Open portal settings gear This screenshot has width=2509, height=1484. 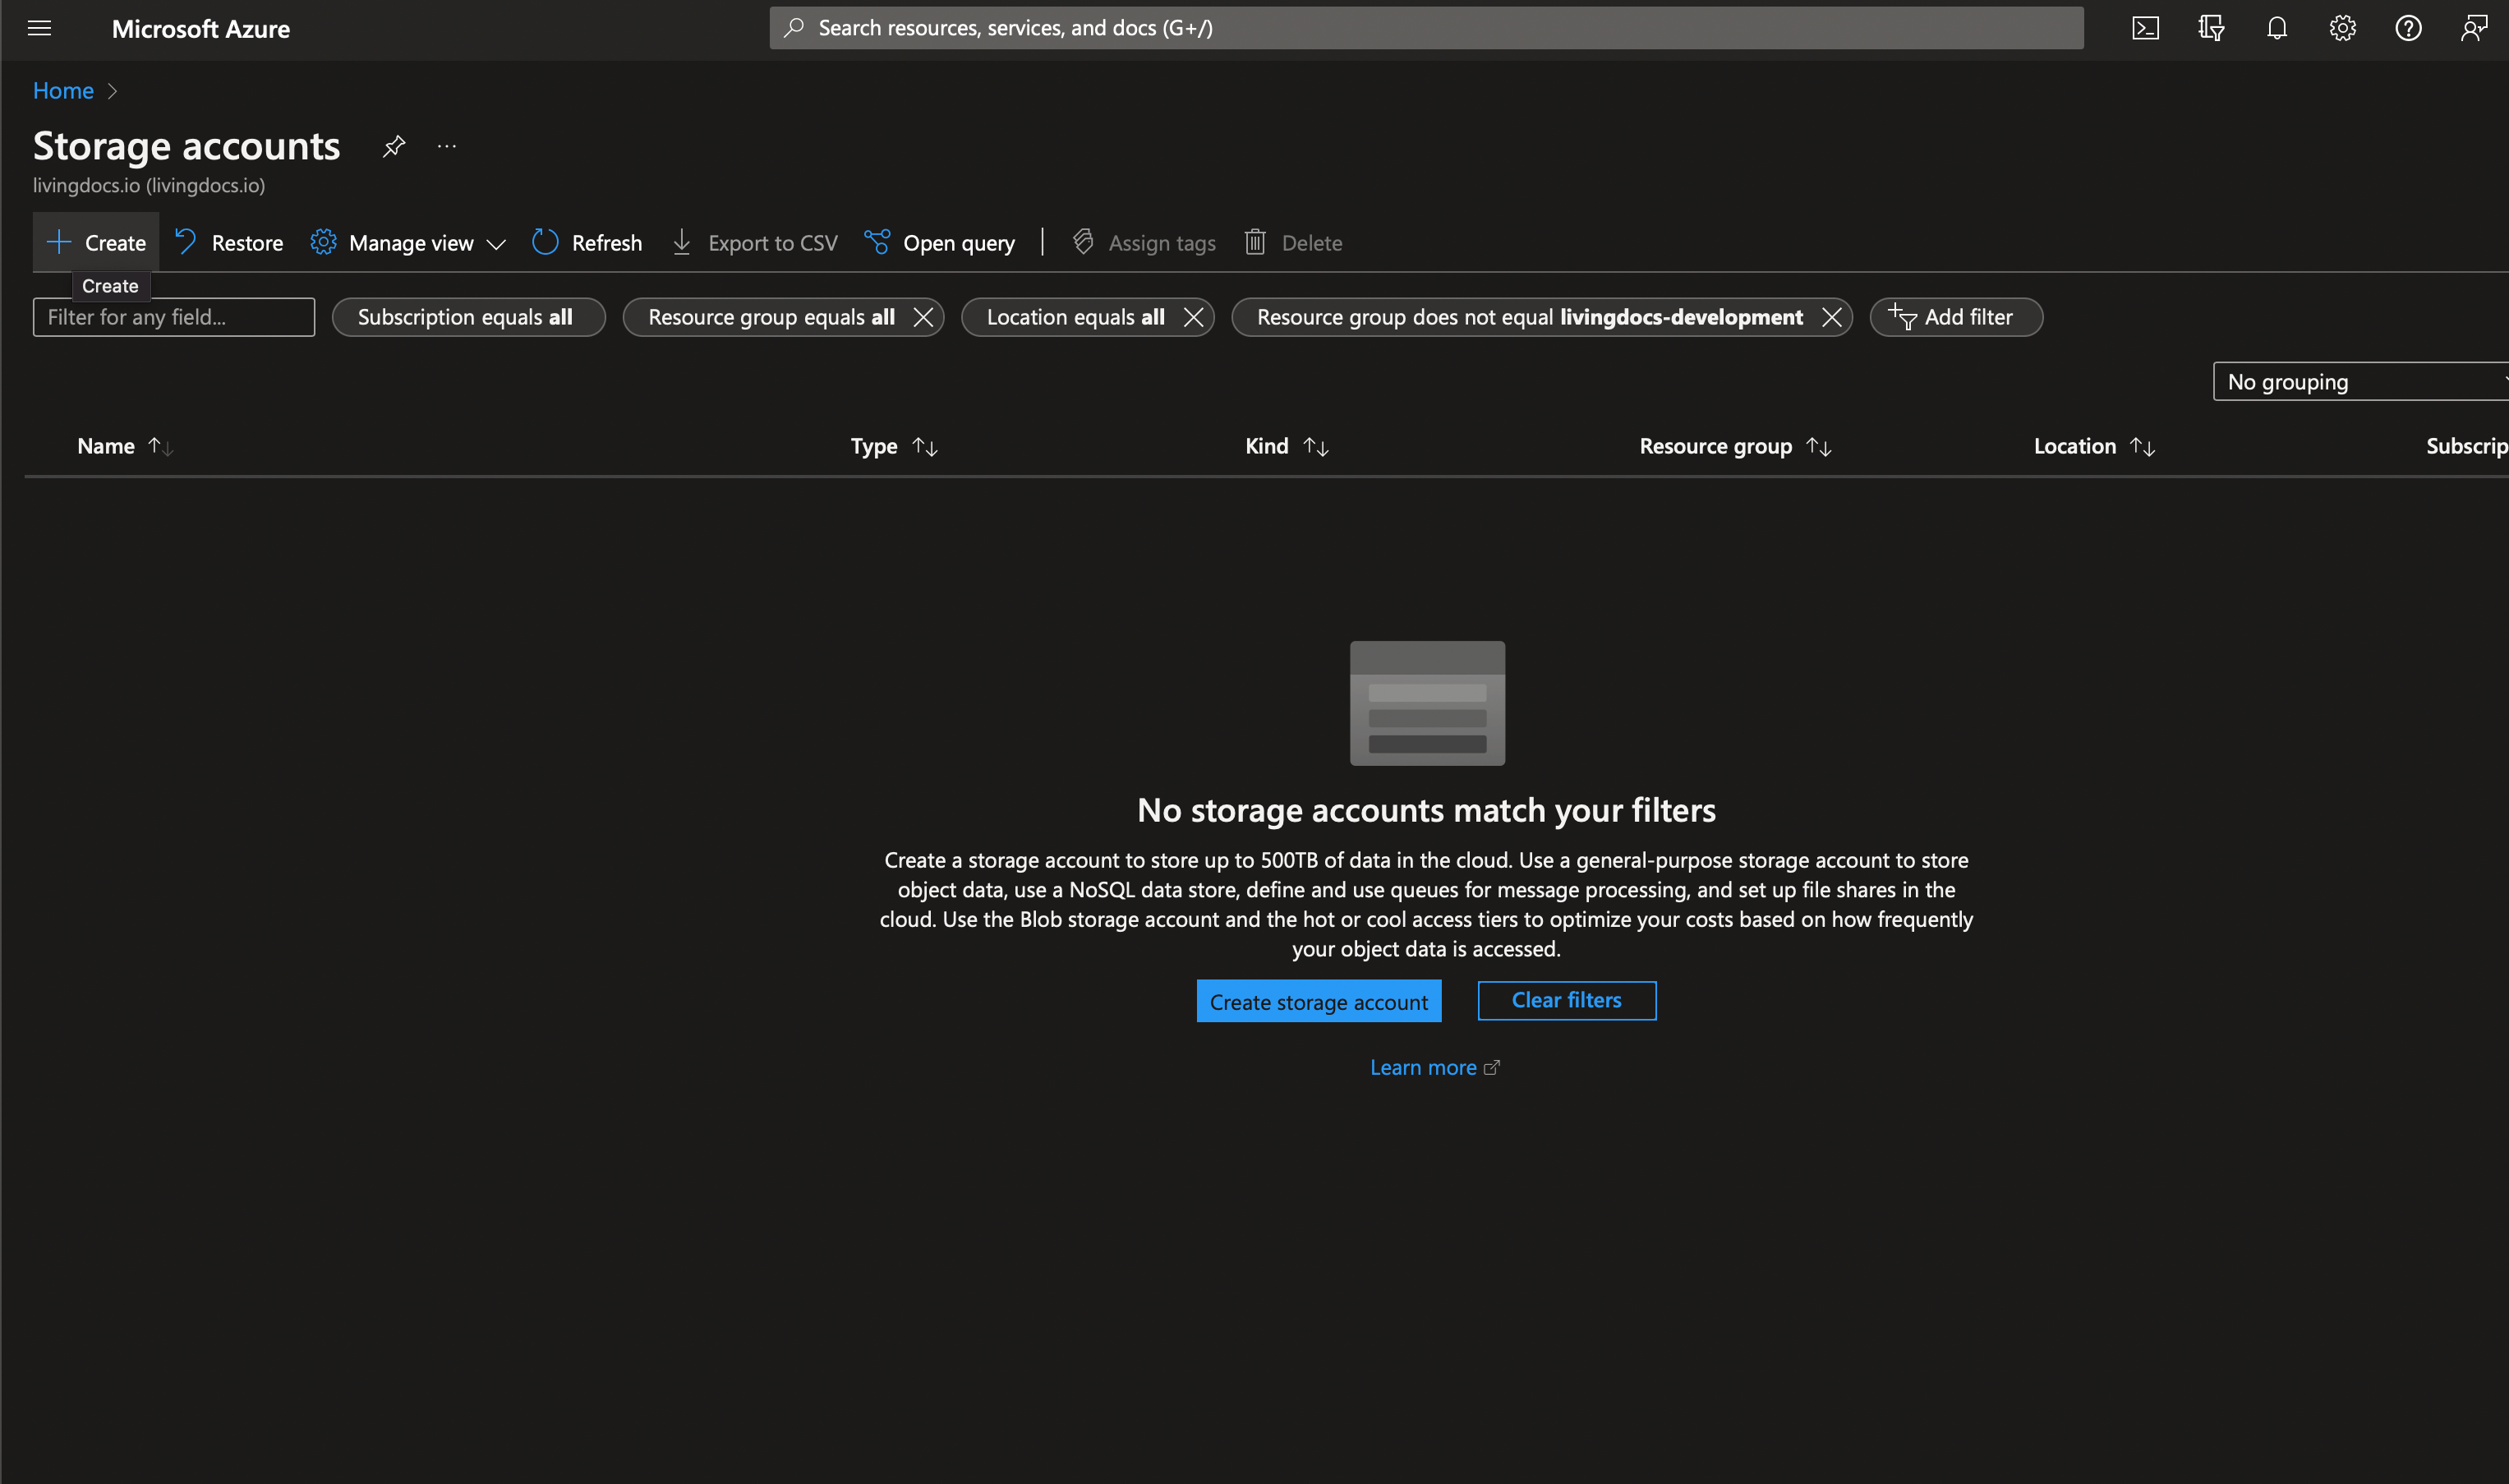(x=2342, y=27)
